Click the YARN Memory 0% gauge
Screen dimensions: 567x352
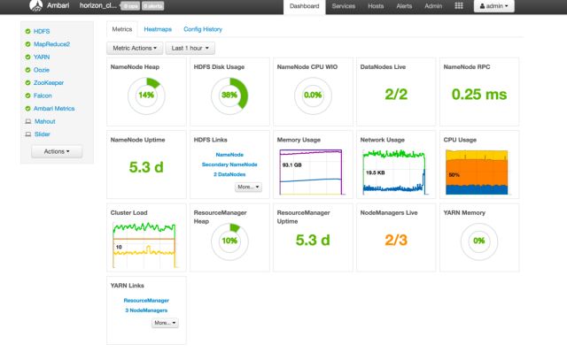tap(479, 241)
